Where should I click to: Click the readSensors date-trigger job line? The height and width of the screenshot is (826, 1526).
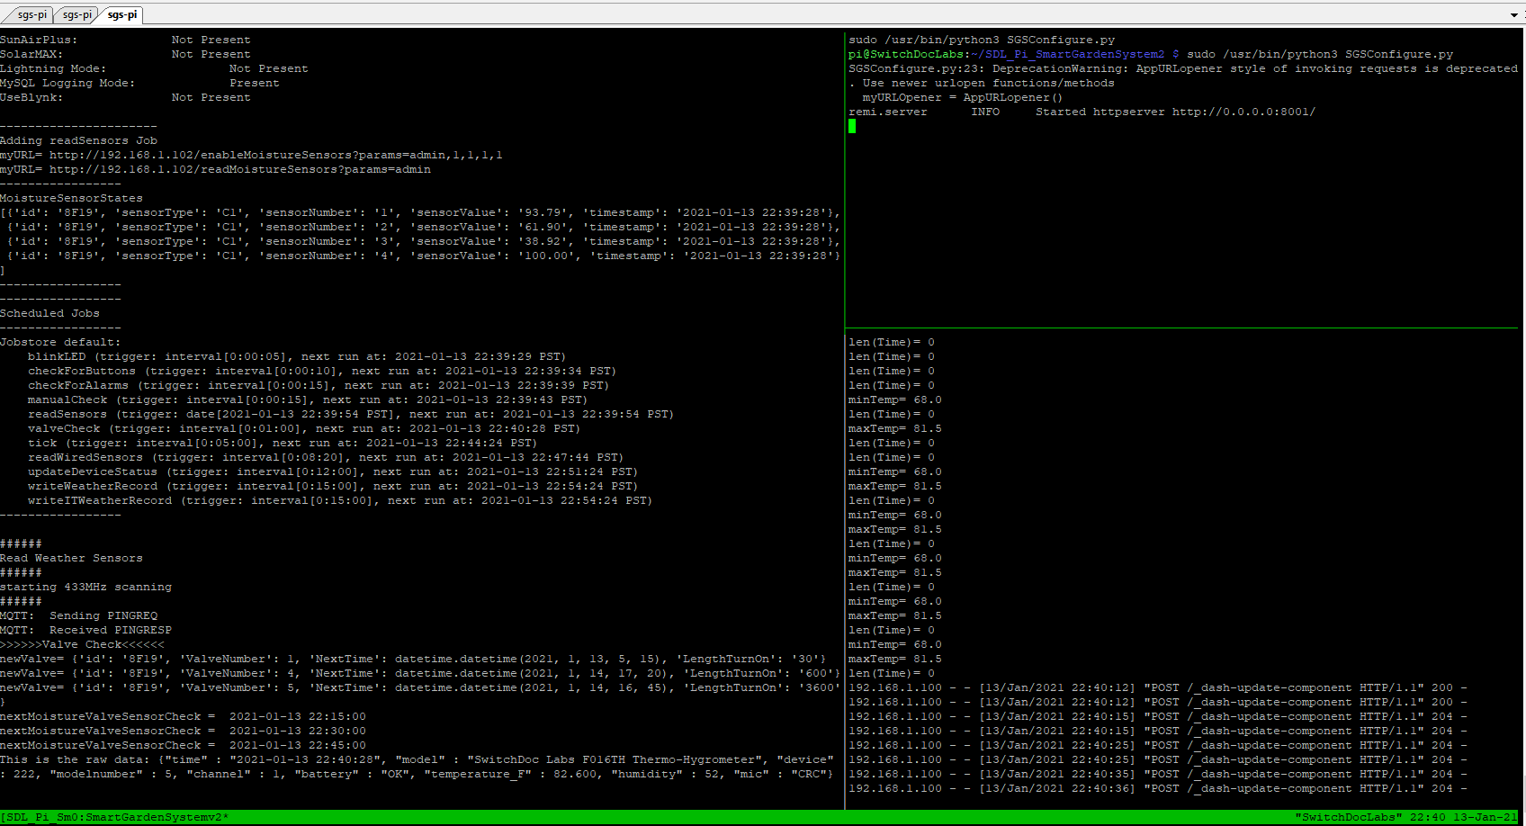coord(351,414)
